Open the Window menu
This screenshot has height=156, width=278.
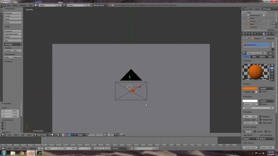click(23, 5)
